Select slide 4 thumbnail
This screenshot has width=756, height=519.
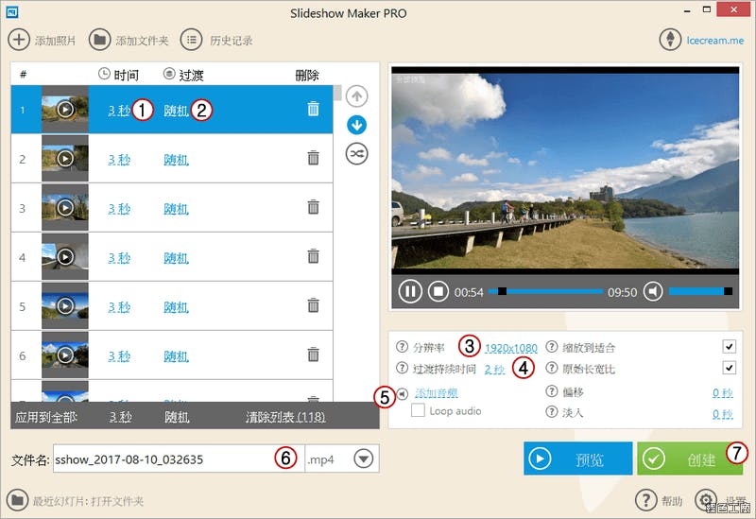[x=65, y=256]
